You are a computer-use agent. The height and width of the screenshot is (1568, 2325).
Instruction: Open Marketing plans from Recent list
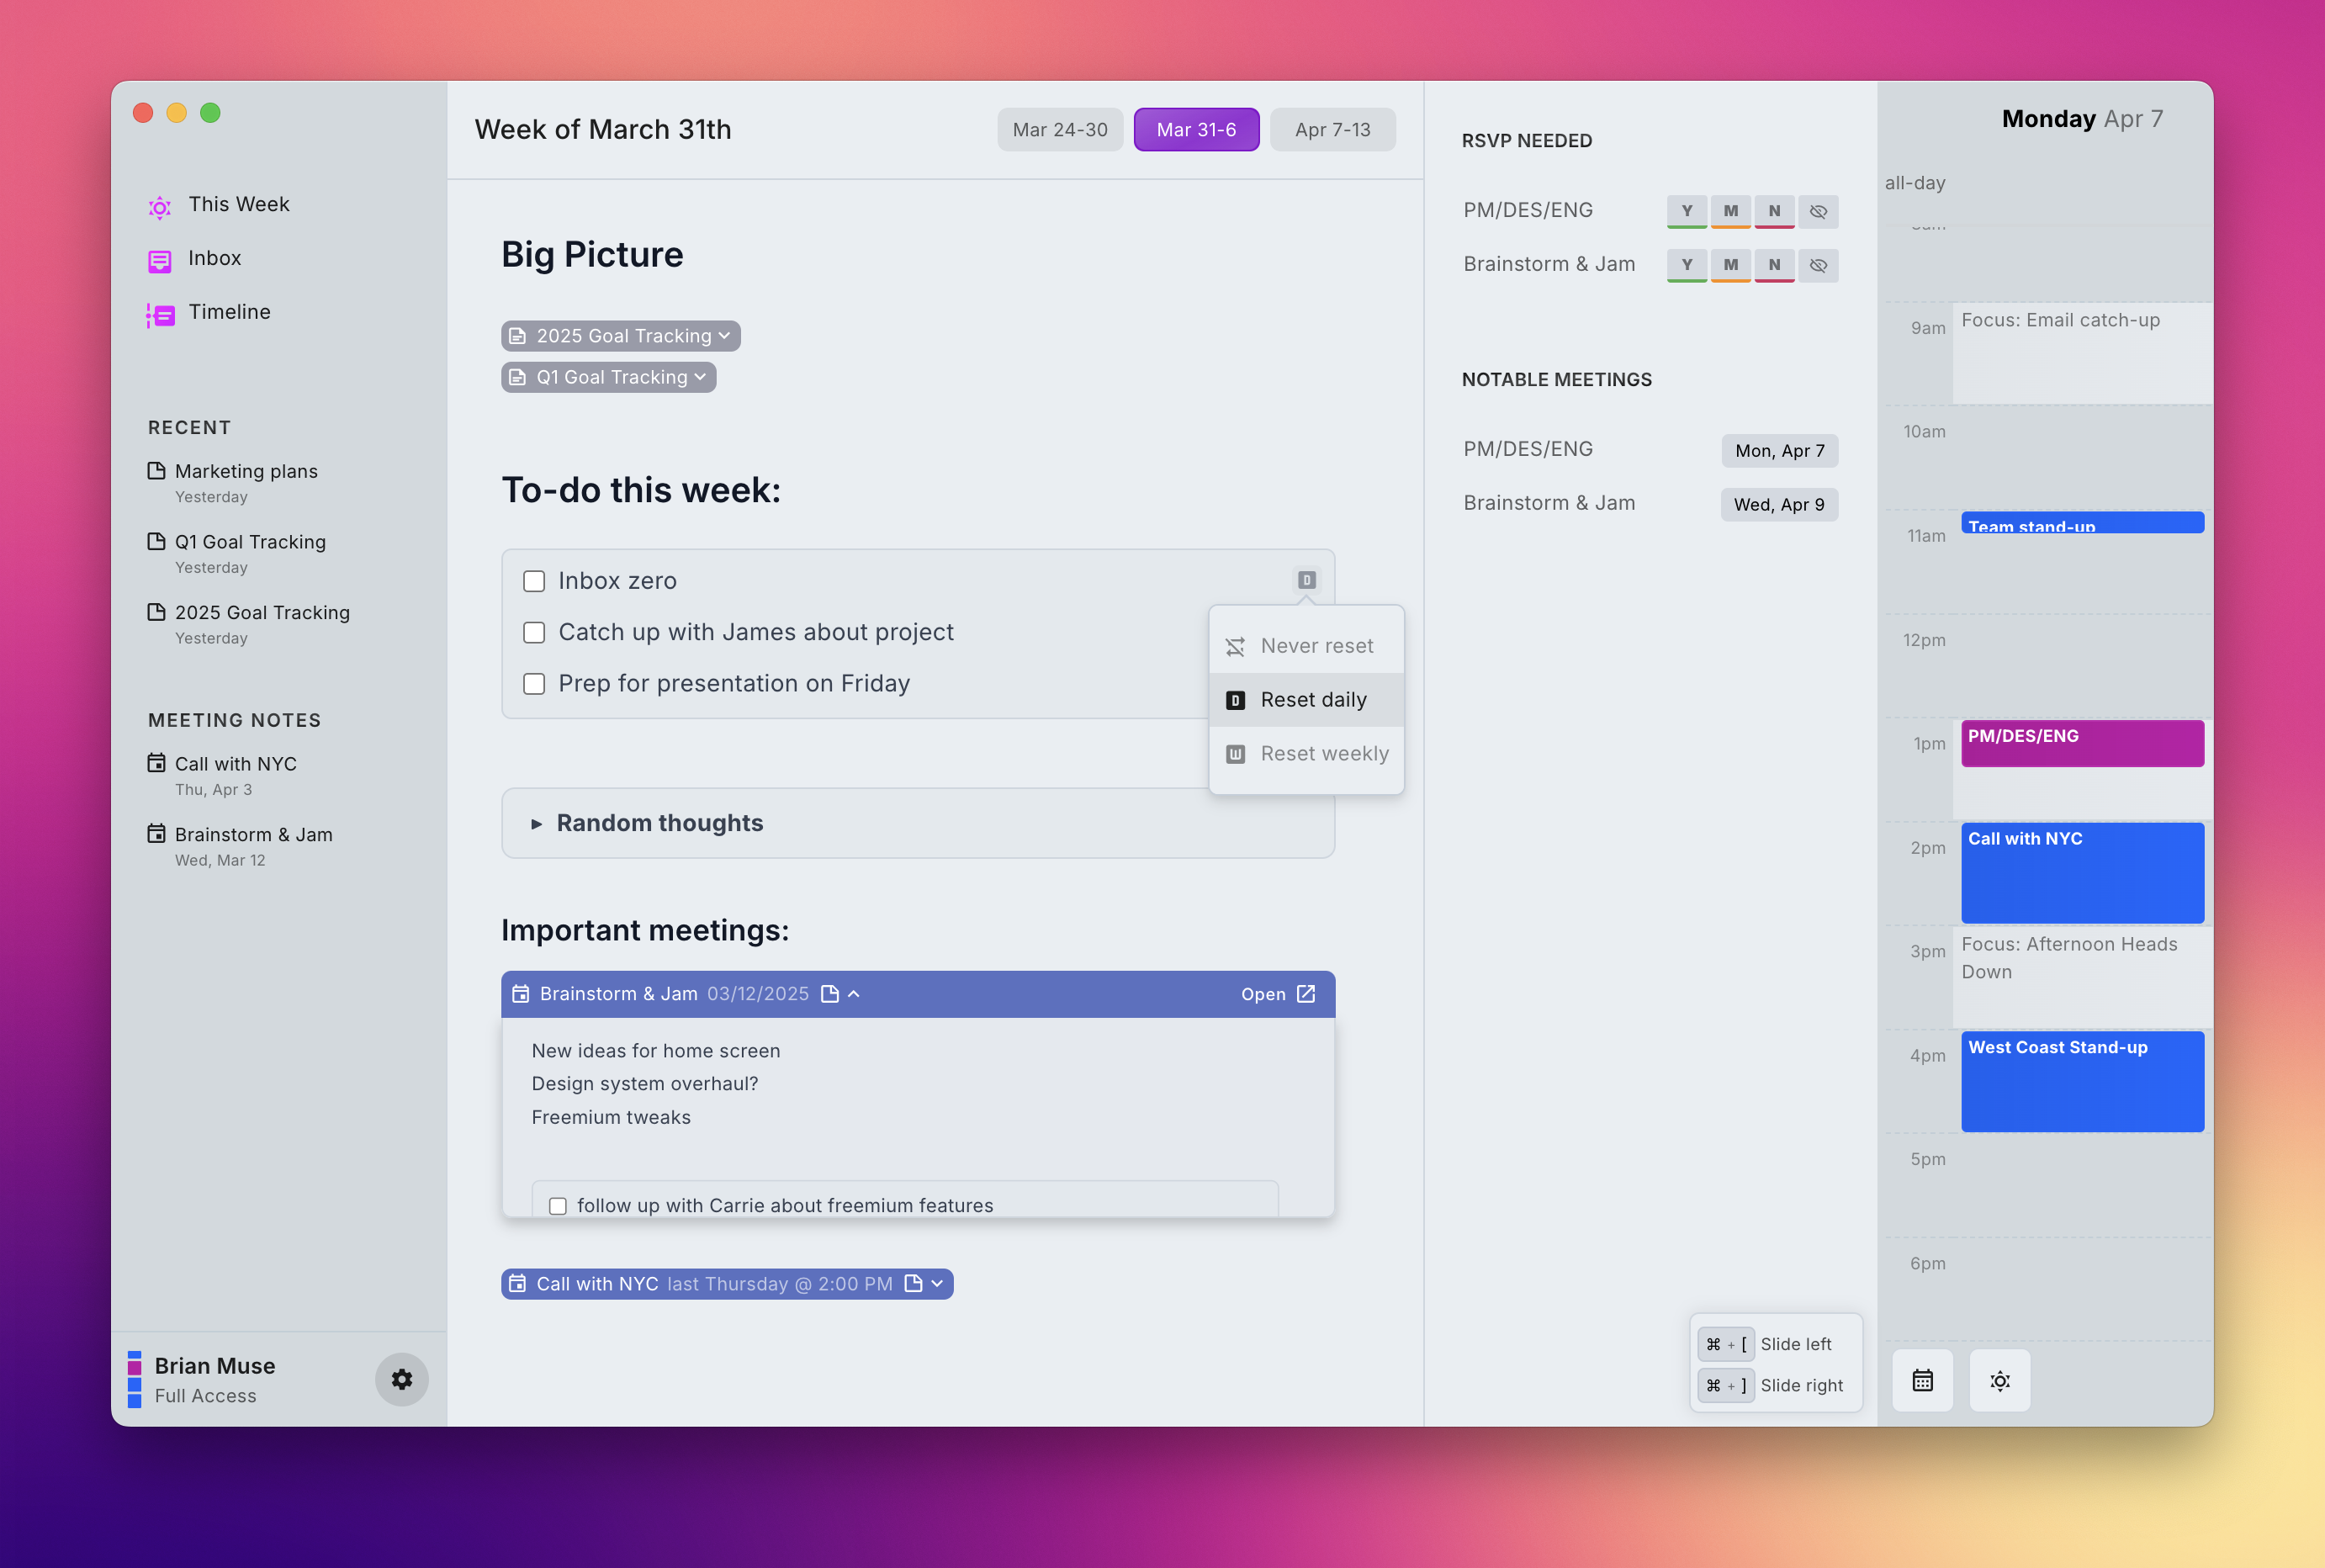tap(246, 471)
